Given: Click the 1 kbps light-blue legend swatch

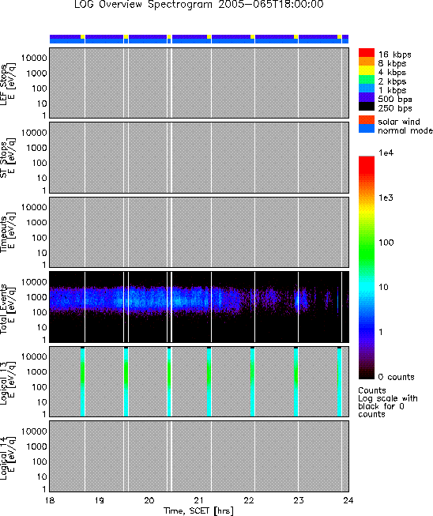Looking at the screenshot, I should pos(367,89).
